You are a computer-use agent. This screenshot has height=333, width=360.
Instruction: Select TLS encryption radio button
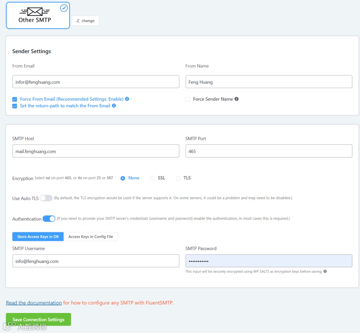[178, 178]
